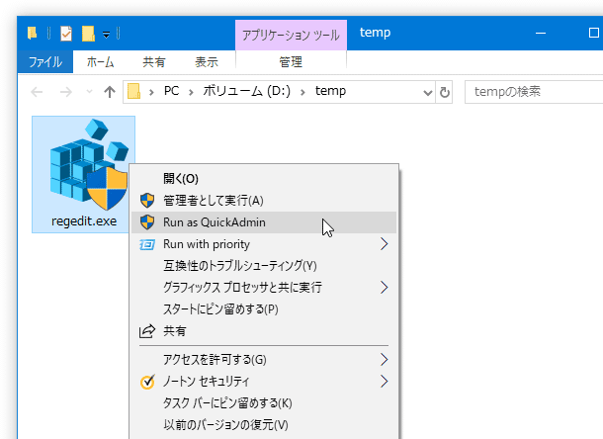Open the ファイル ribbon tab
603x439 pixels.
[45, 62]
